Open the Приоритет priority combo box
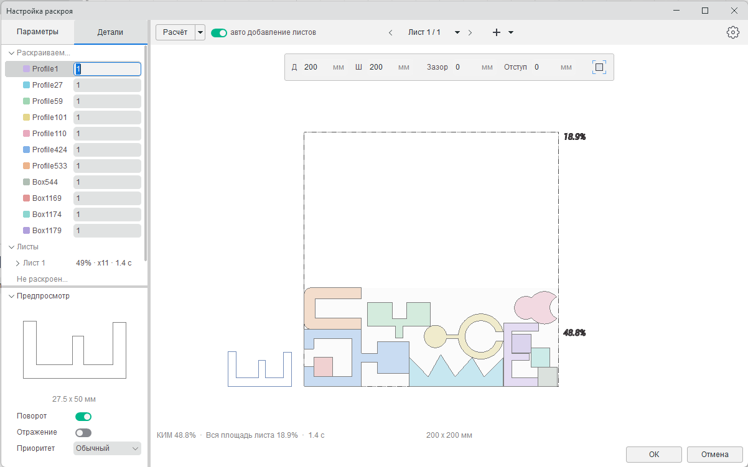This screenshot has height=467, width=748. coord(107,448)
